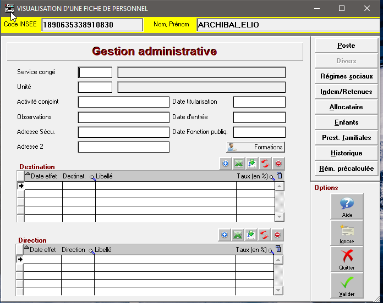
Task: Switch to the Régimes sociaux section
Action: point(346,76)
